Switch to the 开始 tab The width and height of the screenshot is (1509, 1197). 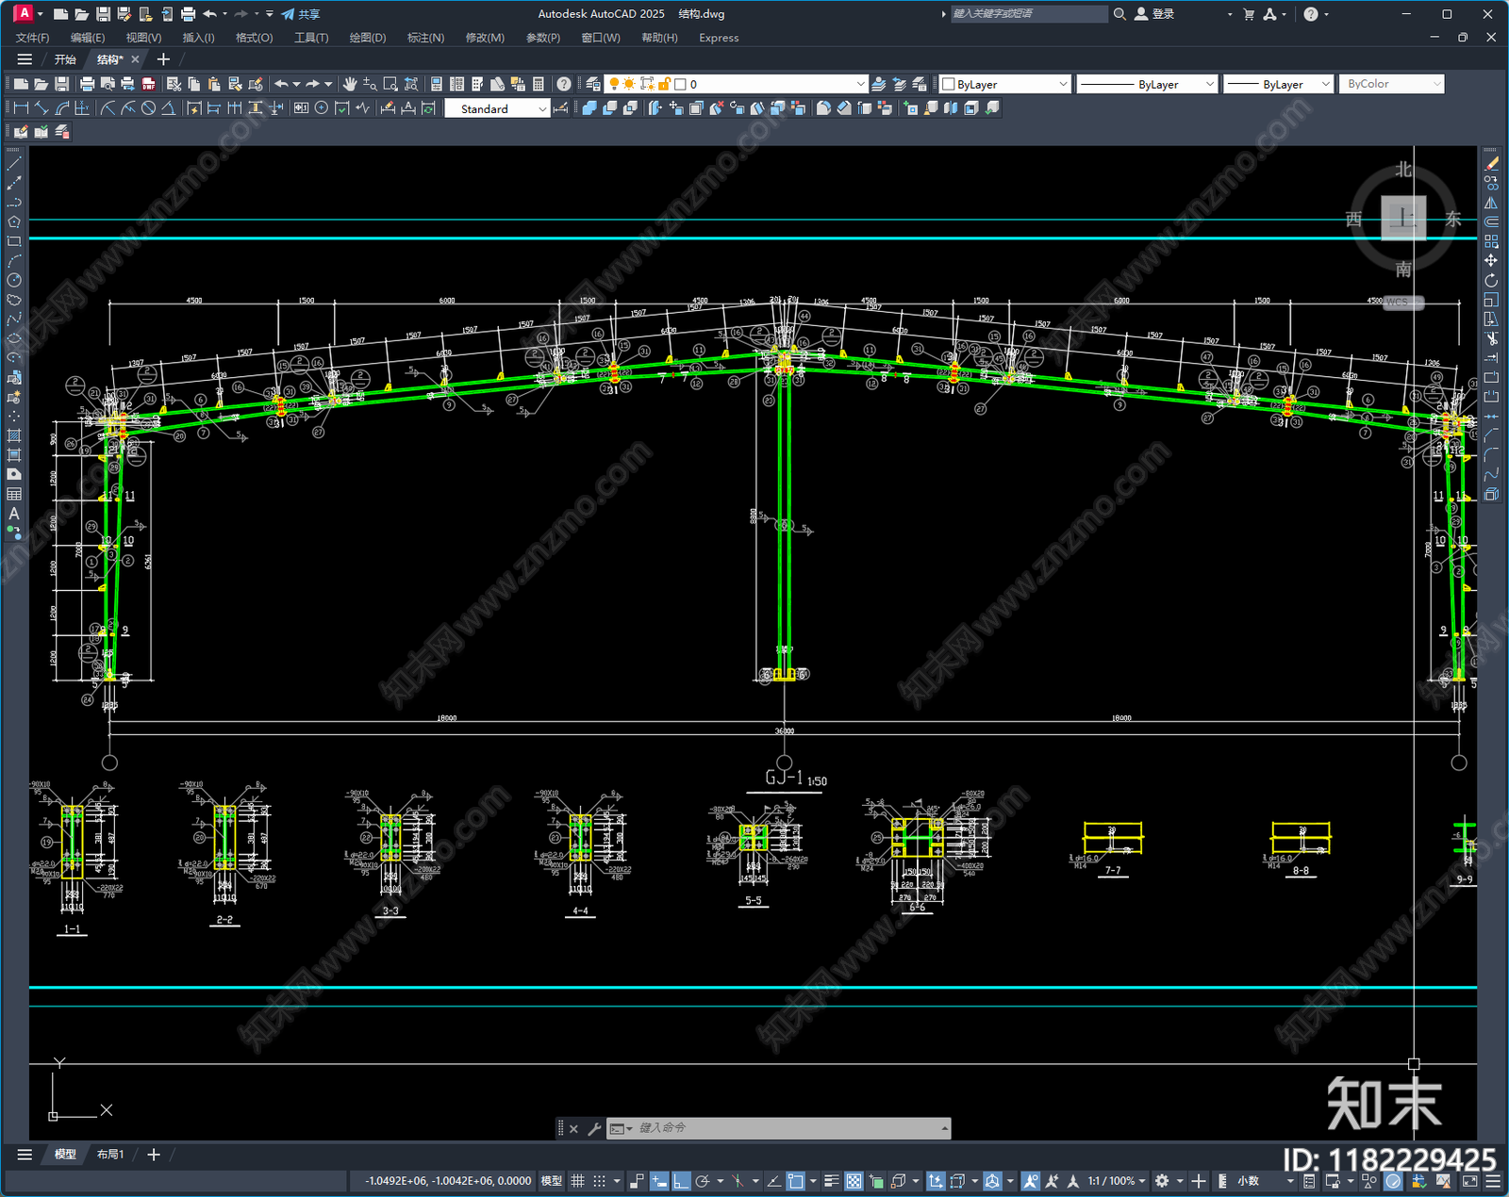65,59
